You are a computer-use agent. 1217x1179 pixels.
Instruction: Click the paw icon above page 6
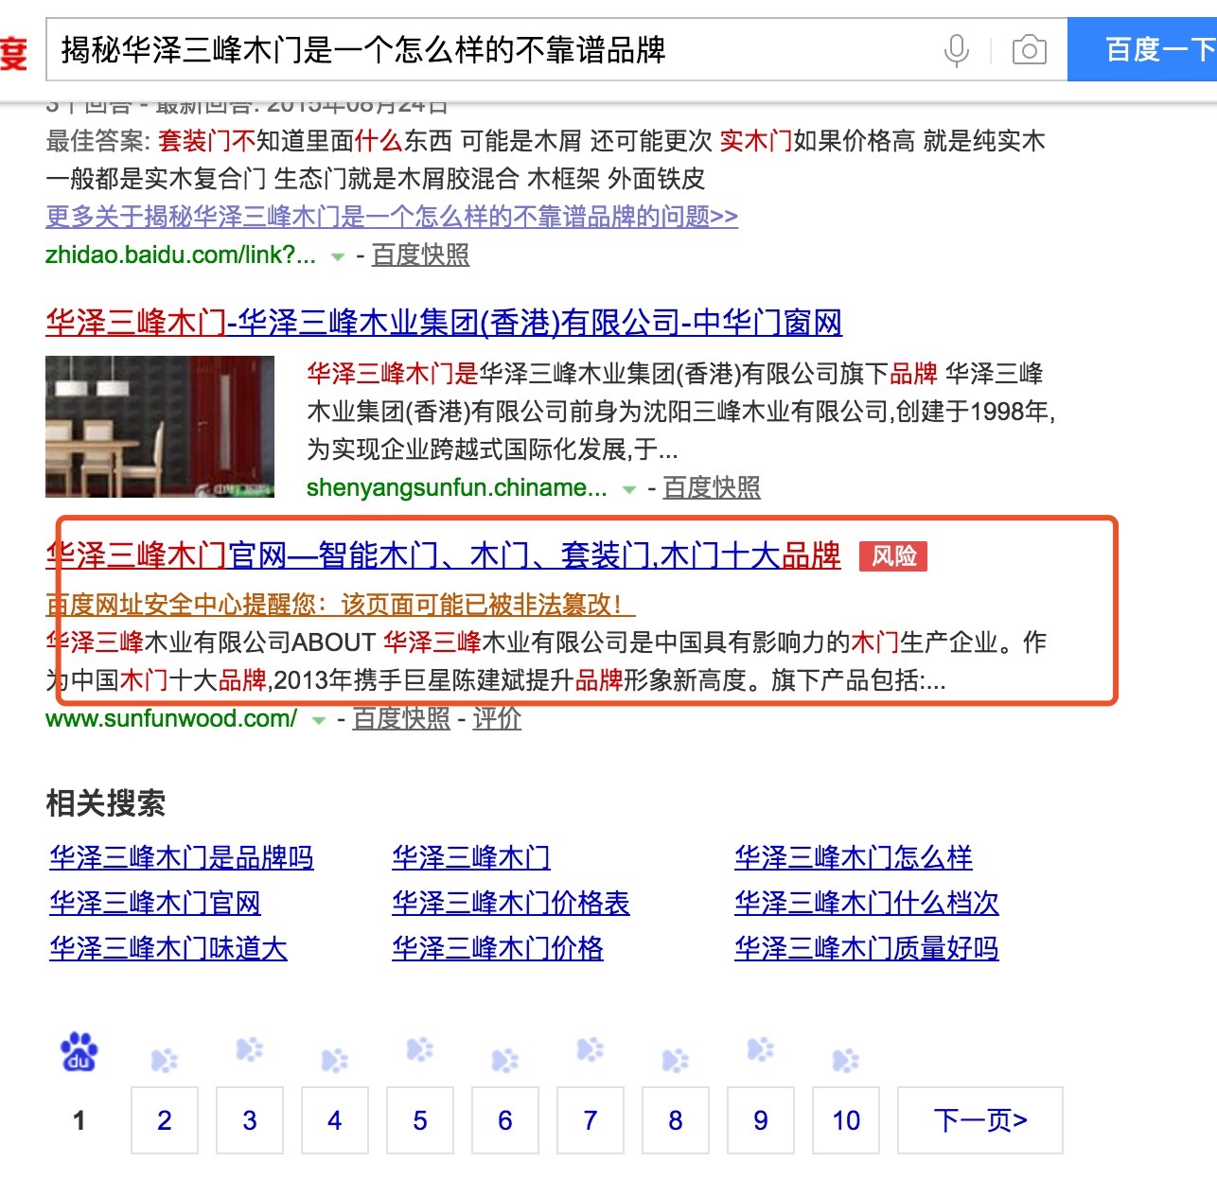(x=505, y=1061)
